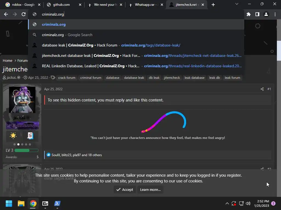Click the Chrome taskbar icon
Image resolution: width=281 pixels, height=210 pixels.
tap(33, 203)
